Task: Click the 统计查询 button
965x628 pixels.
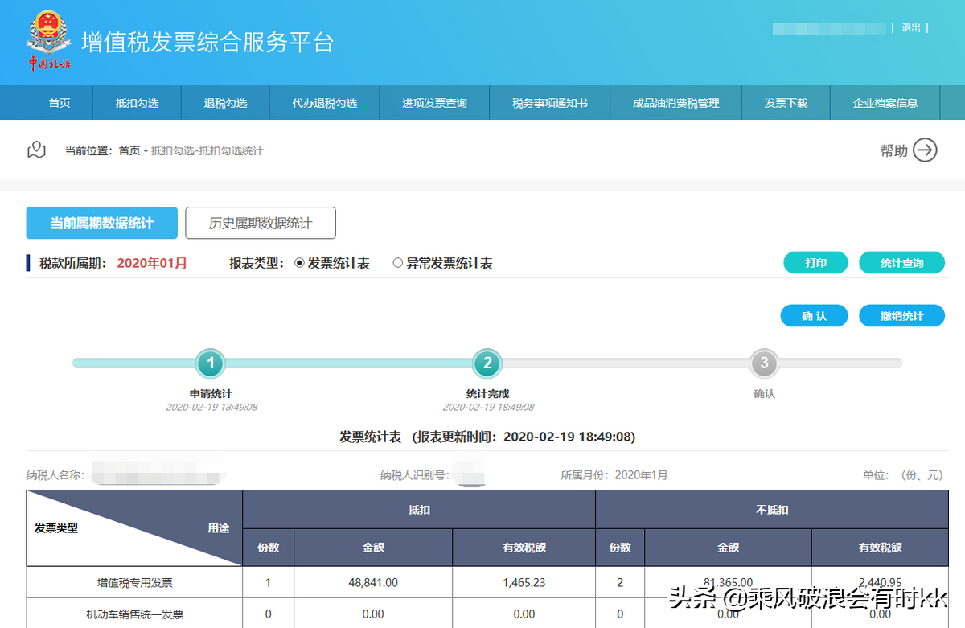Action: (901, 262)
